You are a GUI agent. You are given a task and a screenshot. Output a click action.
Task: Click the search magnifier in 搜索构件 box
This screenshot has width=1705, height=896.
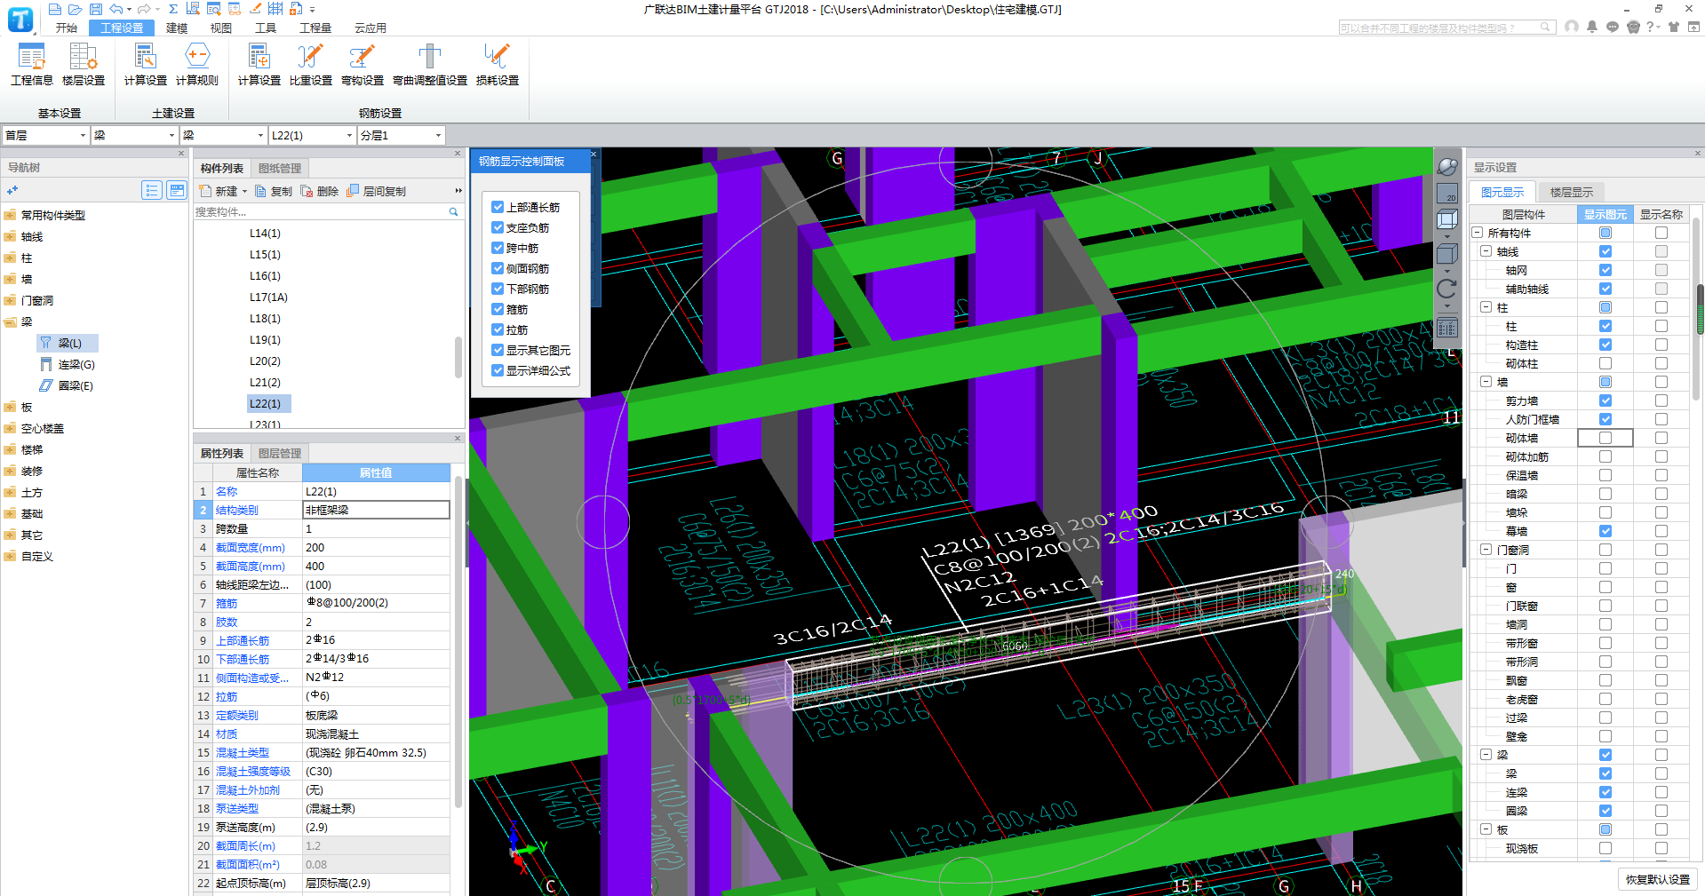[453, 212]
